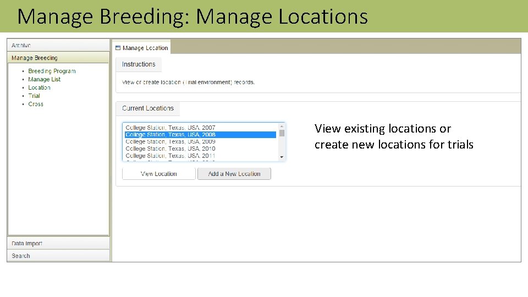528x297 pixels.
Task: Expand the Search section
Action: [58, 256]
